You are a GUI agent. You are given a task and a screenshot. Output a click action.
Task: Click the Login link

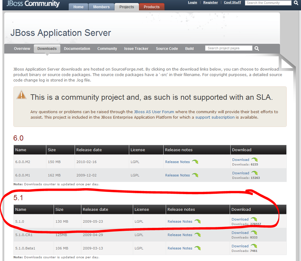click(192, 2)
